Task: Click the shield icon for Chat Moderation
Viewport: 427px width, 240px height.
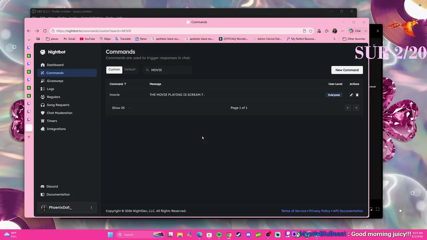Action: [x=43, y=113]
